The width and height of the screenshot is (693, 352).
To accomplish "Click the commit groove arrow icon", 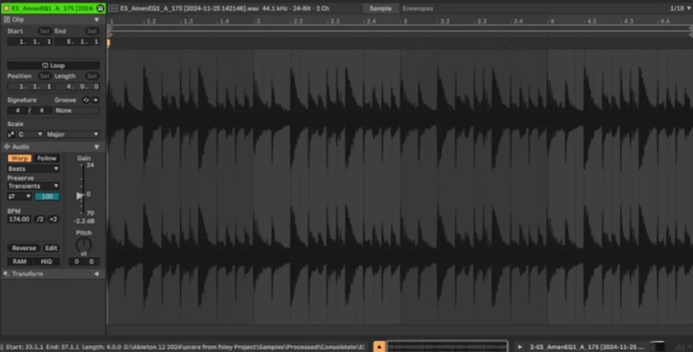I will click(x=95, y=100).
